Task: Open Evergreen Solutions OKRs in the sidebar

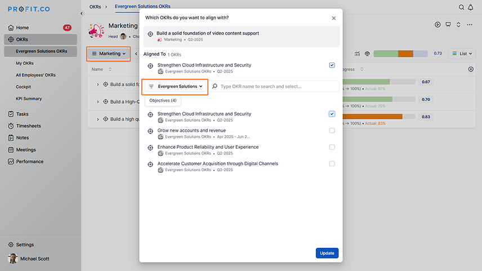Action: (x=41, y=51)
